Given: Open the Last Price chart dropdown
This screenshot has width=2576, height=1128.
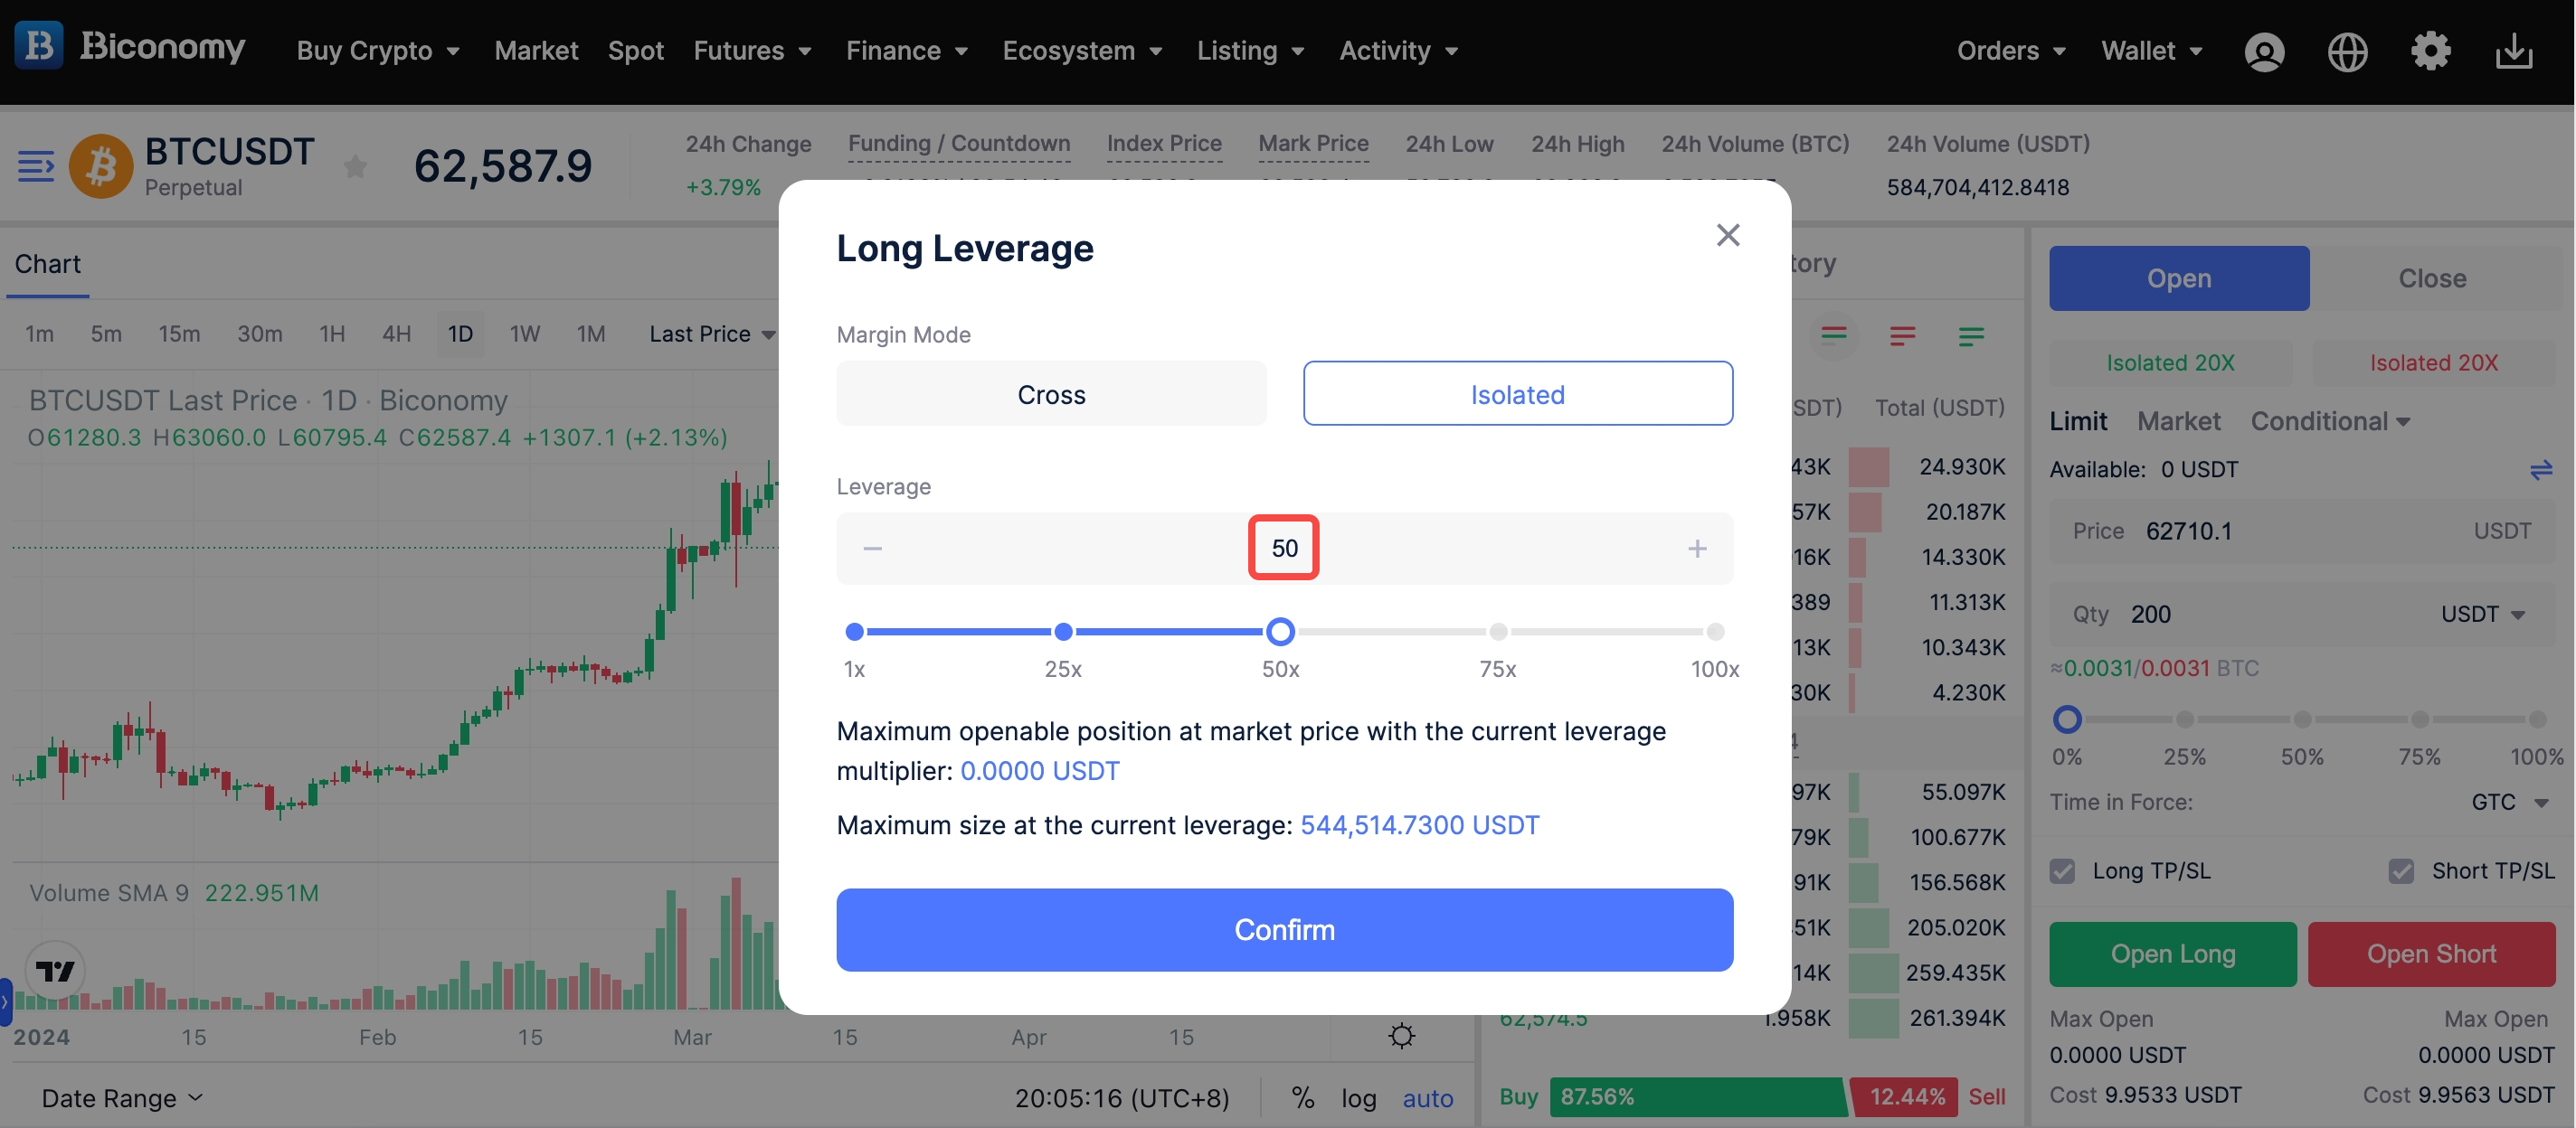Looking at the screenshot, I should click(x=712, y=334).
